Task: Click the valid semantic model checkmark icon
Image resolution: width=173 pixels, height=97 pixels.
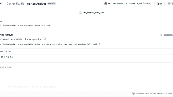Action: coord(133,93)
